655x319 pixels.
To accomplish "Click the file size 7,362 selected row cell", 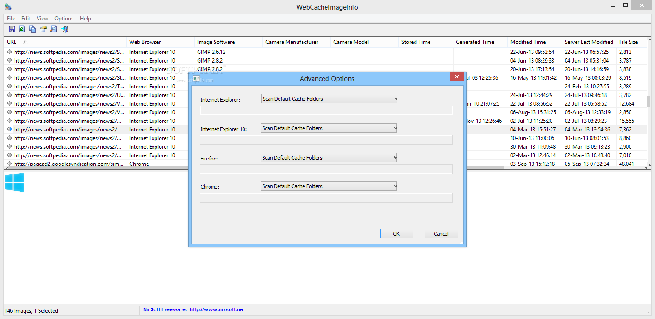I will coord(625,130).
